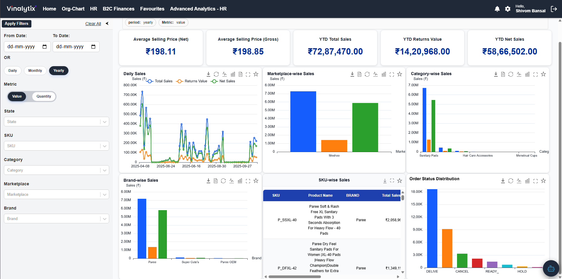Image resolution: width=562 pixels, height=279 pixels.
Task: Open the chatbot assistant icon
Action: click(551, 268)
